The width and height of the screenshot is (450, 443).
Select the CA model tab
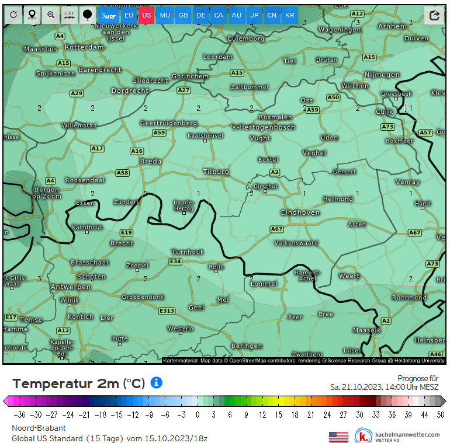coord(219,15)
